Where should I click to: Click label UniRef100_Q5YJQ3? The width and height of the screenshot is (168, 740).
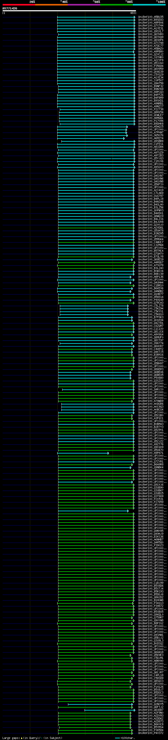tap(151, 158)
